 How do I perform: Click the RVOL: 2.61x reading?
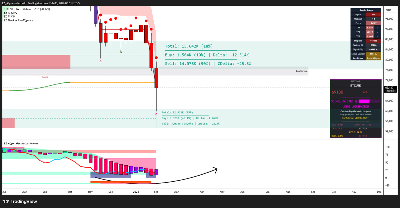tap(337, 136)
